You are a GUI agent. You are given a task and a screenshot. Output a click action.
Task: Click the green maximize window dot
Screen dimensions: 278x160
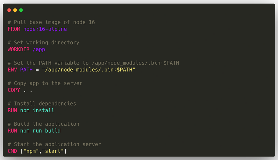tap(21, 10)
